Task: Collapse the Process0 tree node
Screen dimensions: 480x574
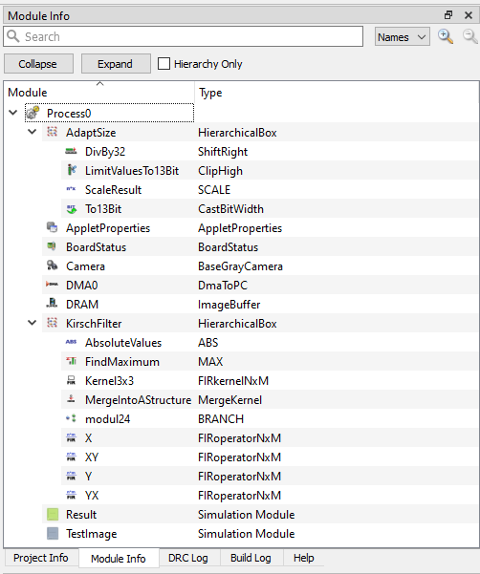Action: (x=13, y=113)
